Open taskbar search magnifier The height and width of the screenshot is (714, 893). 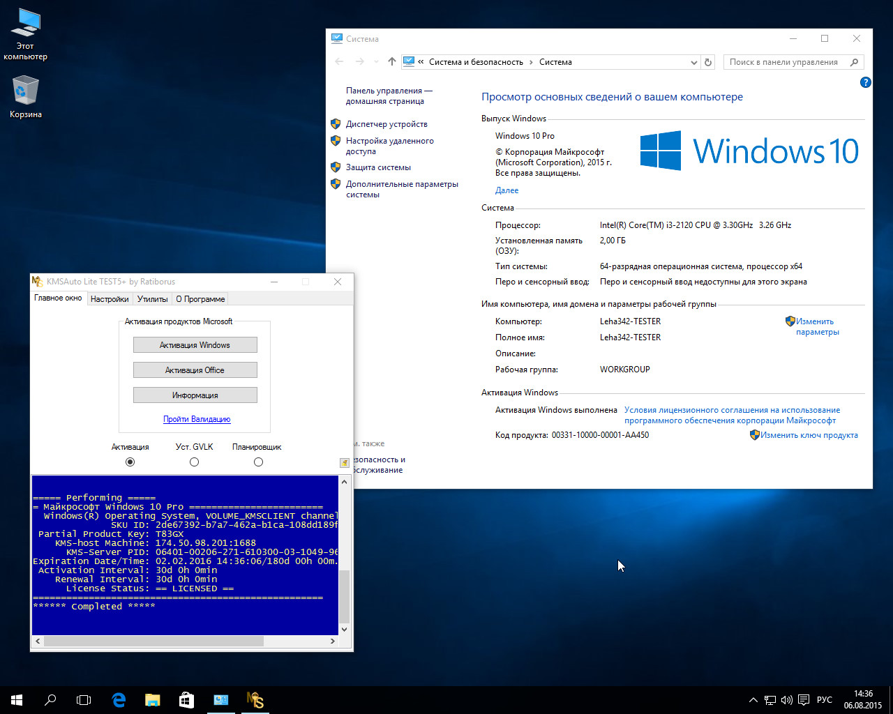pyautogui.click(x=50, y=700)
